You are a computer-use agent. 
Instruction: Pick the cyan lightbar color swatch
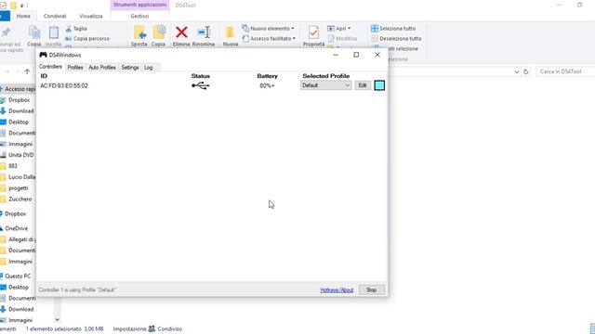coord(379,85)
